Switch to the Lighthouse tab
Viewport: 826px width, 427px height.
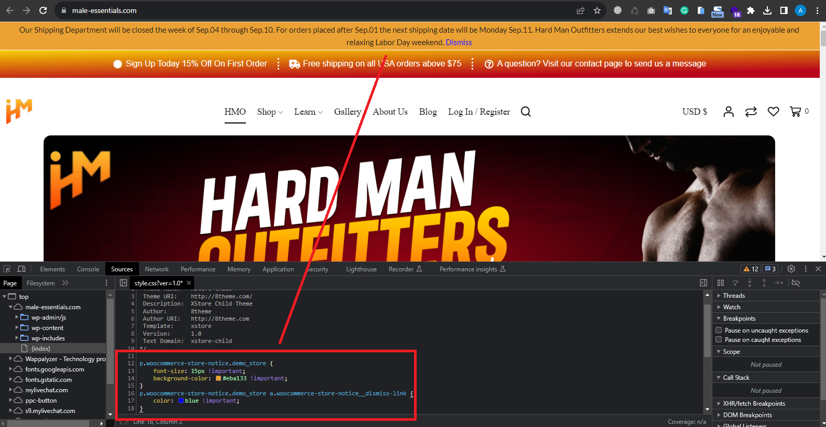pos(361,269)
